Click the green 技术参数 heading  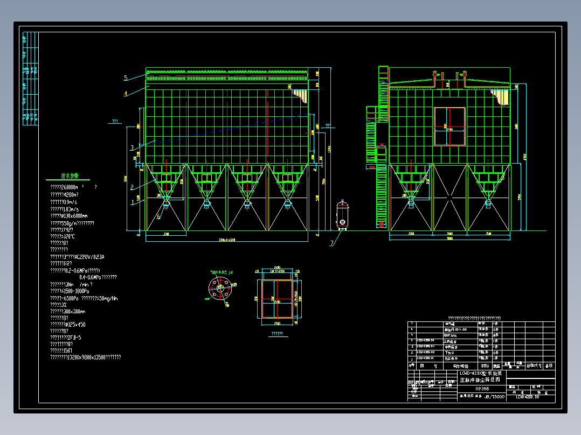pyautogui.click(x=70, y=176)
